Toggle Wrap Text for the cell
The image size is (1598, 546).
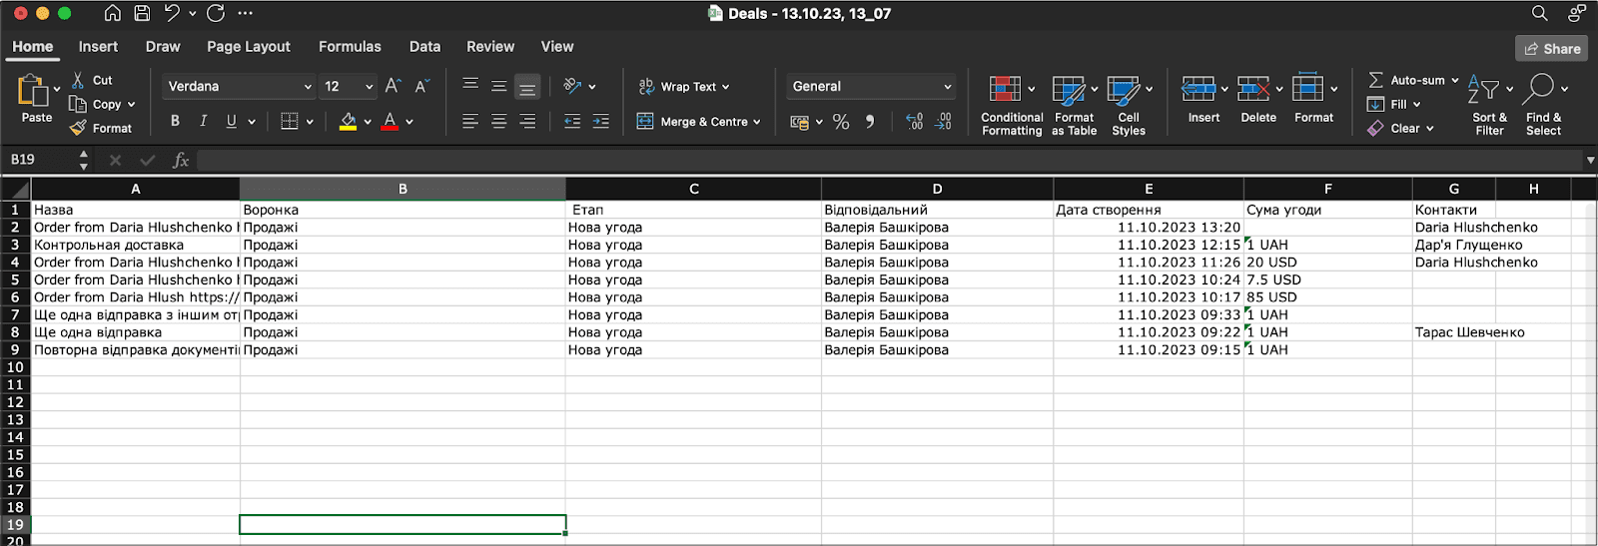pyautogui.click(x=684, y=87)
